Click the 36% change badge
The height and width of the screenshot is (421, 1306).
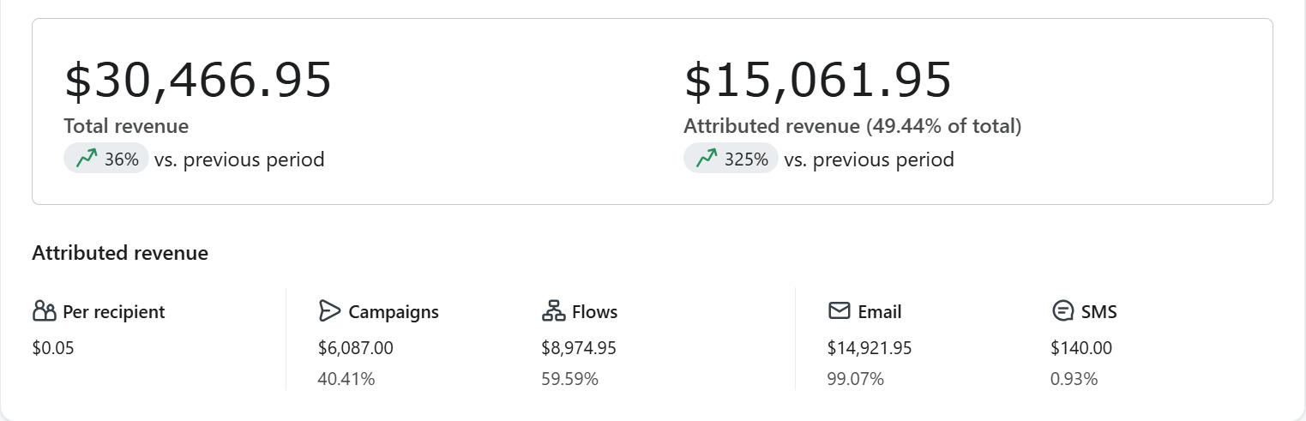coord(106,159)
